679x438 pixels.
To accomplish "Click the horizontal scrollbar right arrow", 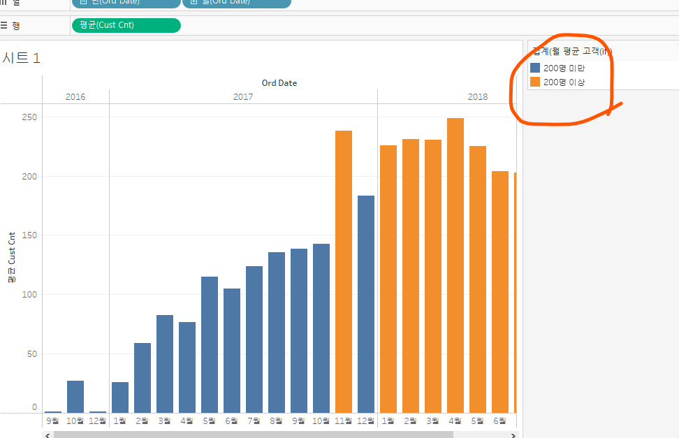I will coord(513,435).
